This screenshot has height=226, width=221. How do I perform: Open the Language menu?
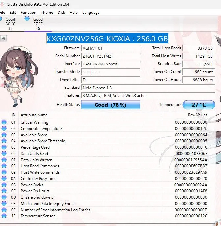point(91,13)
